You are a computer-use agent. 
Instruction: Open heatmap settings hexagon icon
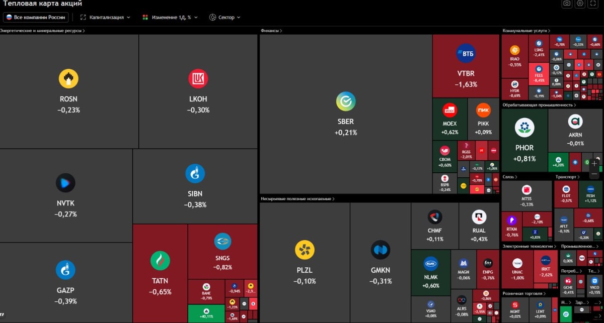pos(580,4)
